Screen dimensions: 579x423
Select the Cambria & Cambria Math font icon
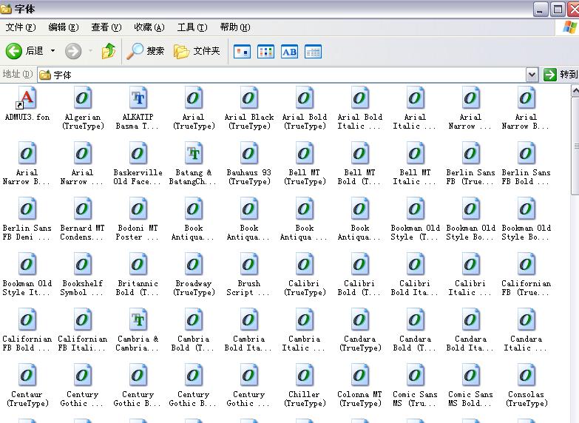pos(138,320)
